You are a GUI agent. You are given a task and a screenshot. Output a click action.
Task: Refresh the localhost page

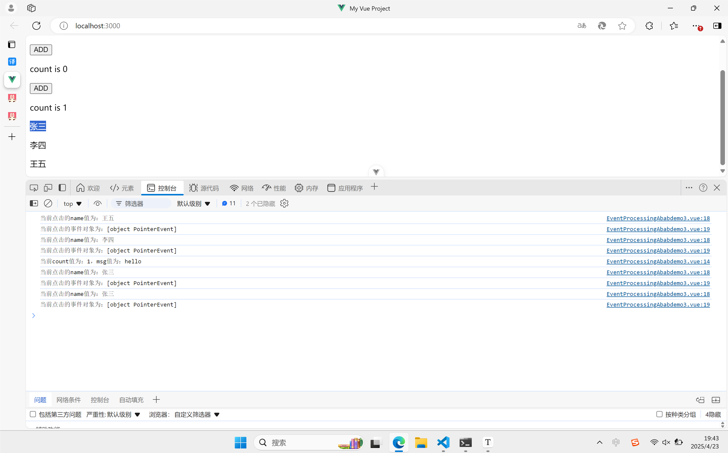[x=36, y=26]
